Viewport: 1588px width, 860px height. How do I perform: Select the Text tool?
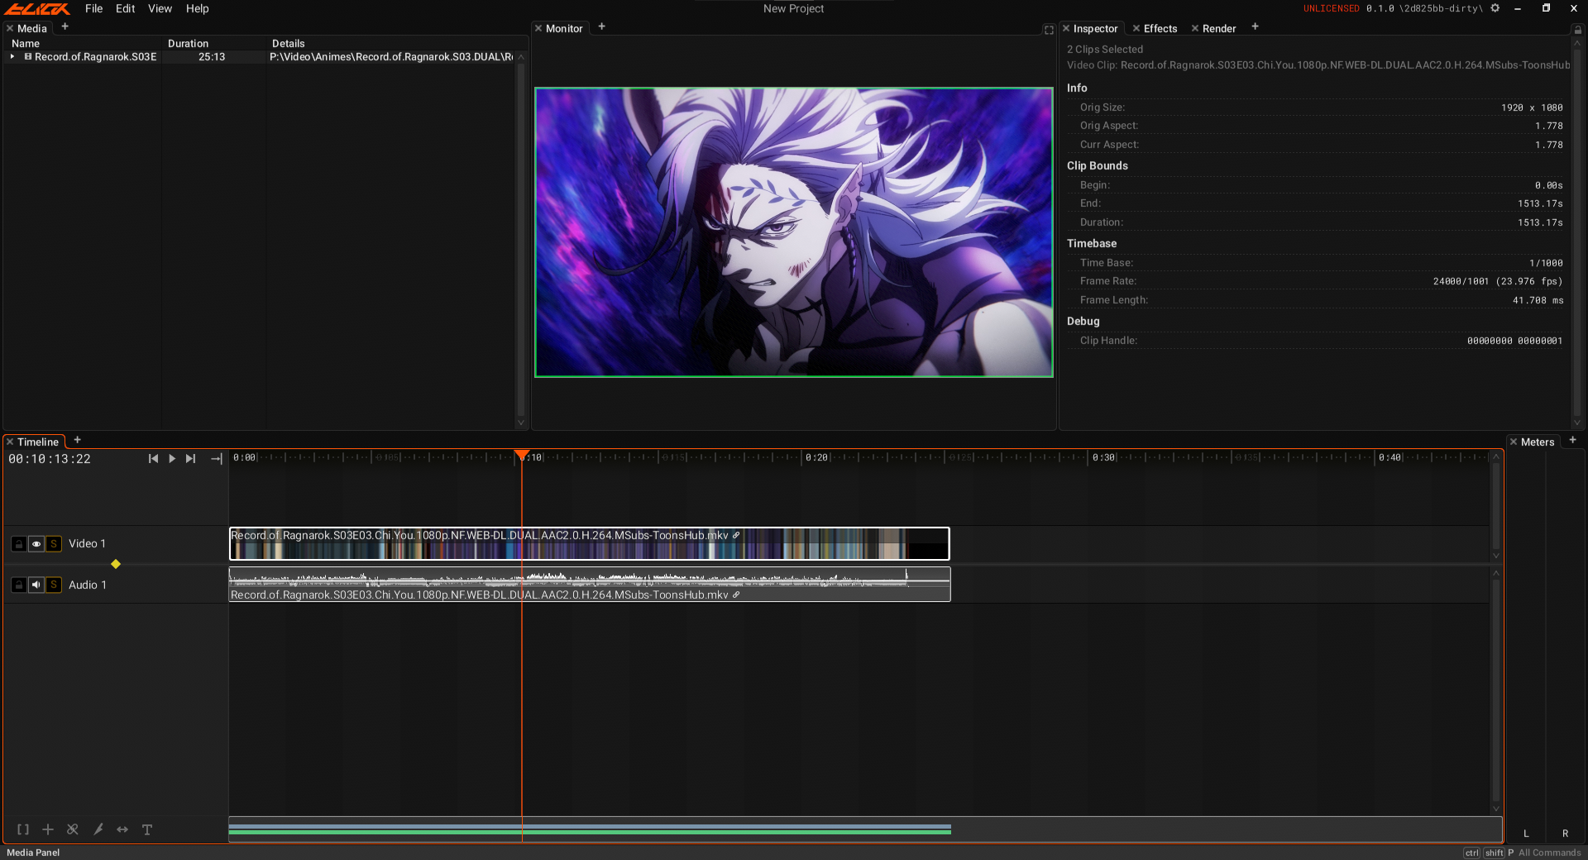click(x=147, y=829)
